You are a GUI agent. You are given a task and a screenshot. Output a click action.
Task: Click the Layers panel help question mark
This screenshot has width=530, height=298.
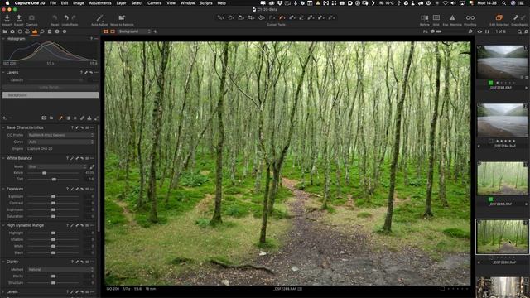point(81,72)
